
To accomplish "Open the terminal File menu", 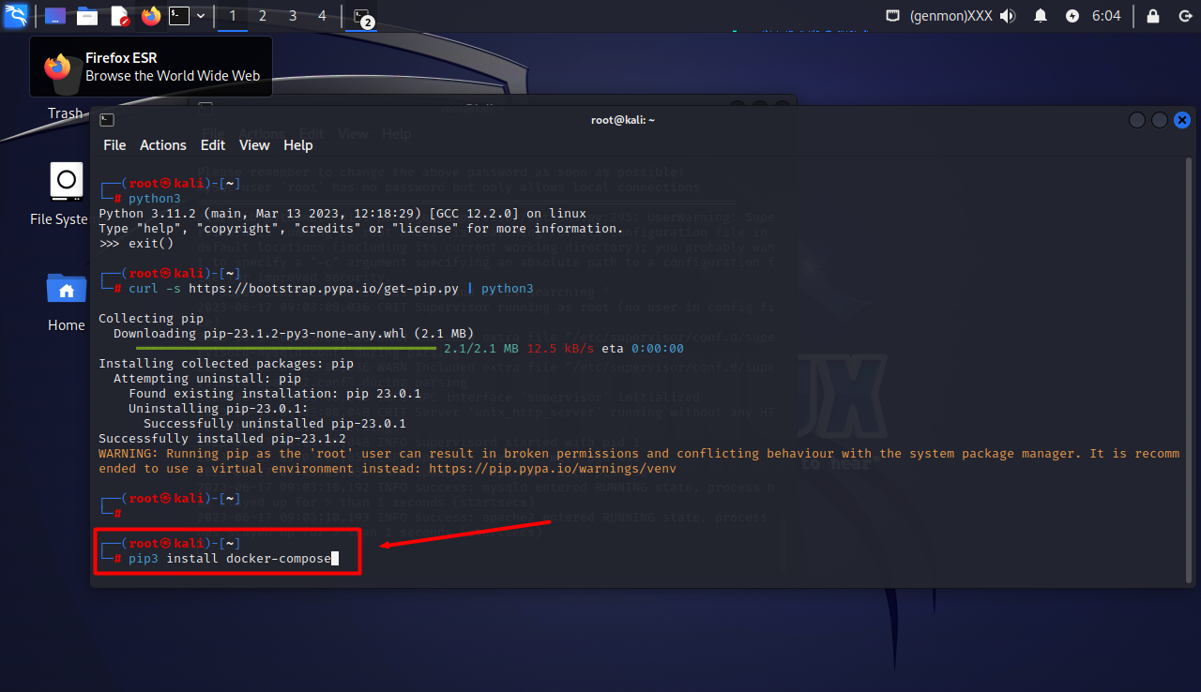I will coord(114,145).
